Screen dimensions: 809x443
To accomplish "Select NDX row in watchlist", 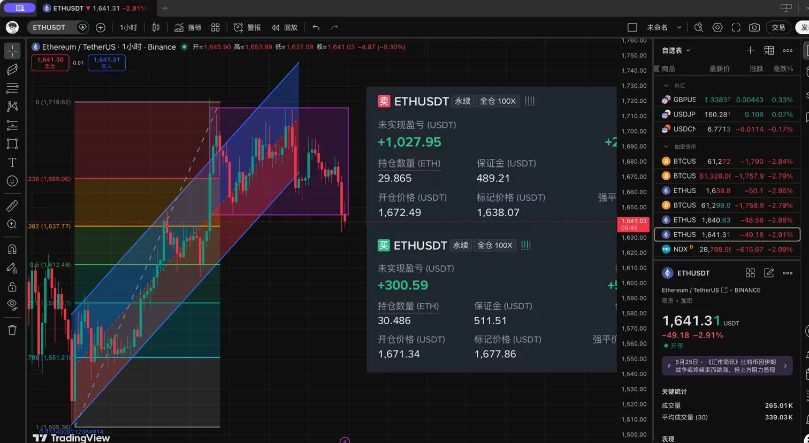I will click(727, 249).
